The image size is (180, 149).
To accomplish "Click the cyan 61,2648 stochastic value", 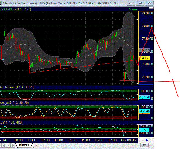I will (x=144, y=111).
